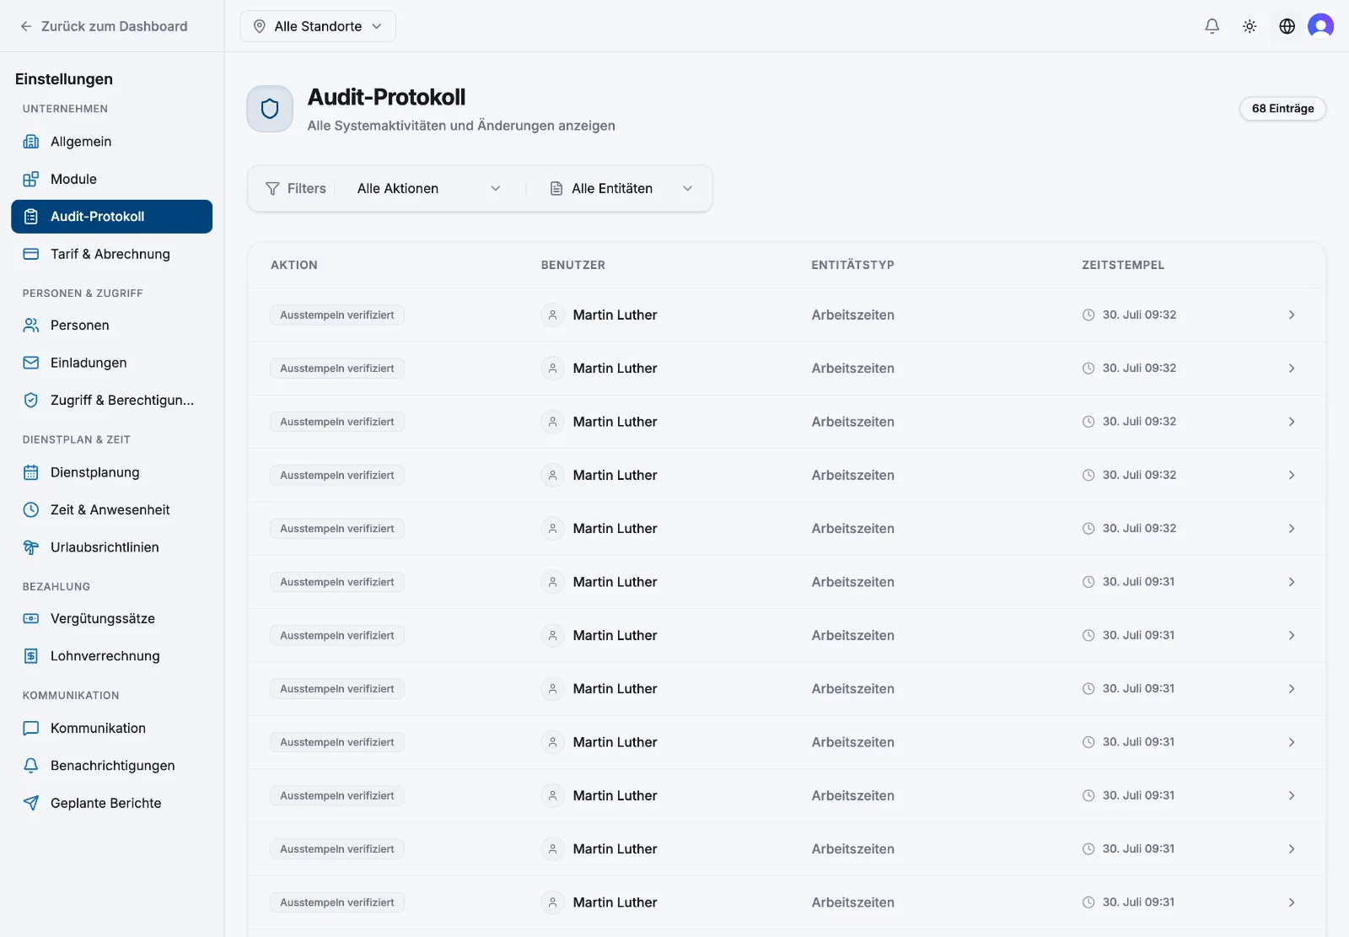
Task: Click the back arrow to Dashboard
Action: tap(26, 26)
